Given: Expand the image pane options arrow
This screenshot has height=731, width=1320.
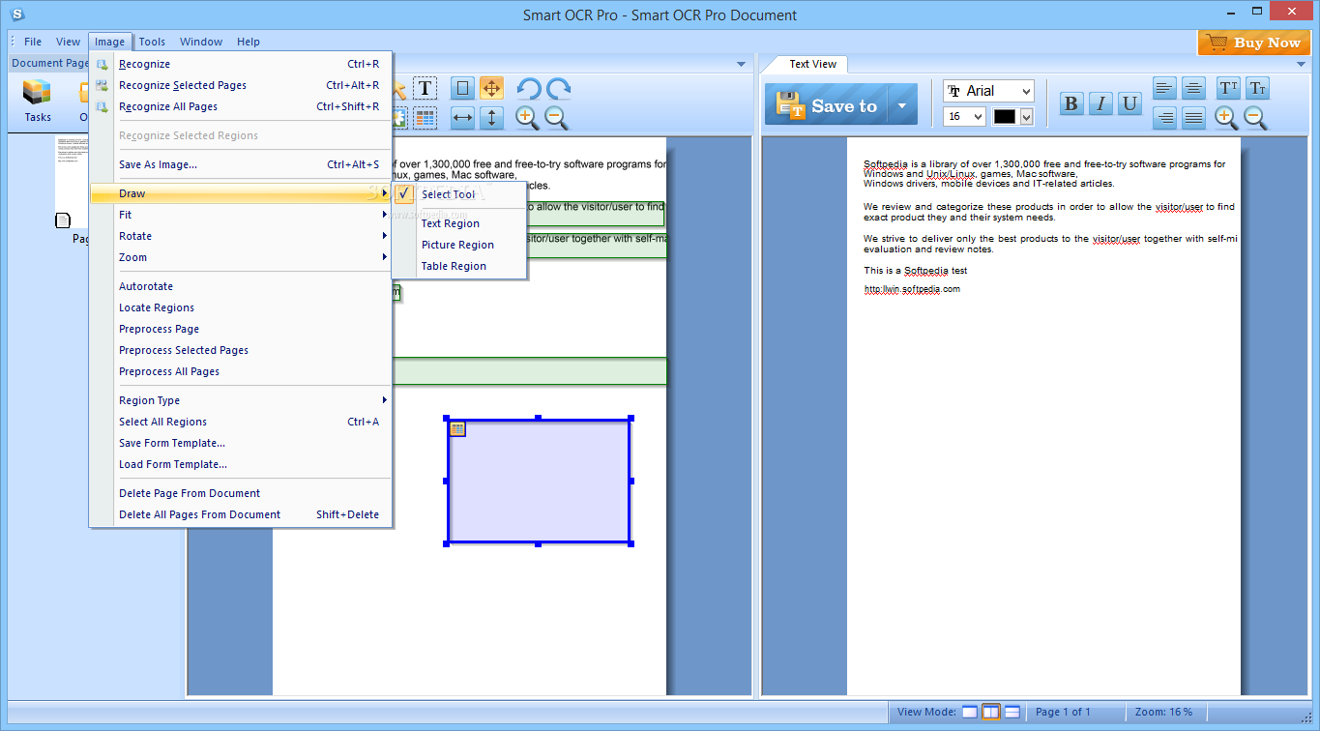Looking at the screenshot, I should coord(742,64).
